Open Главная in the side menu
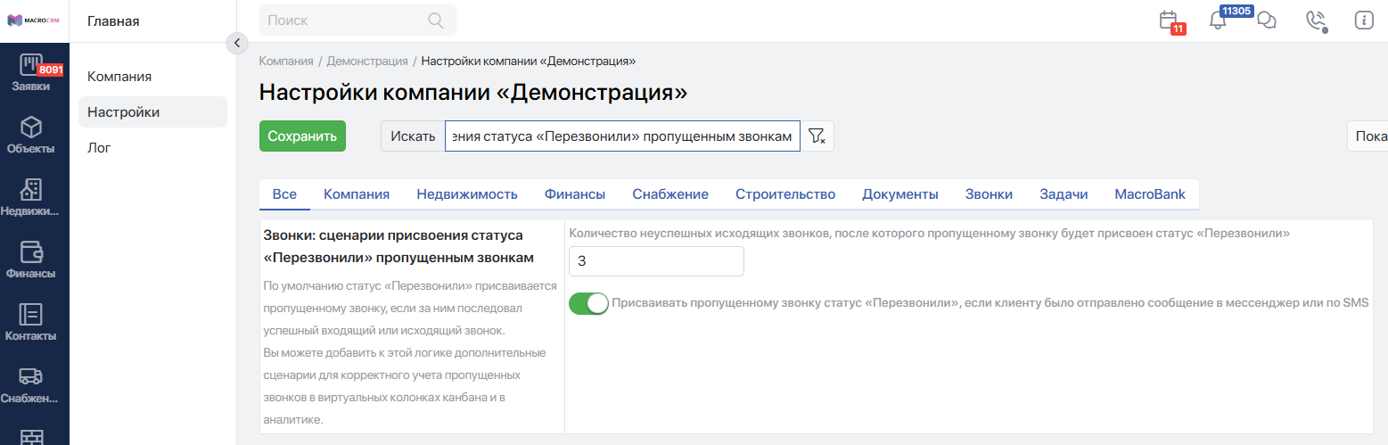The height and width of the screenshot is (445, 1388). point(113,21)
